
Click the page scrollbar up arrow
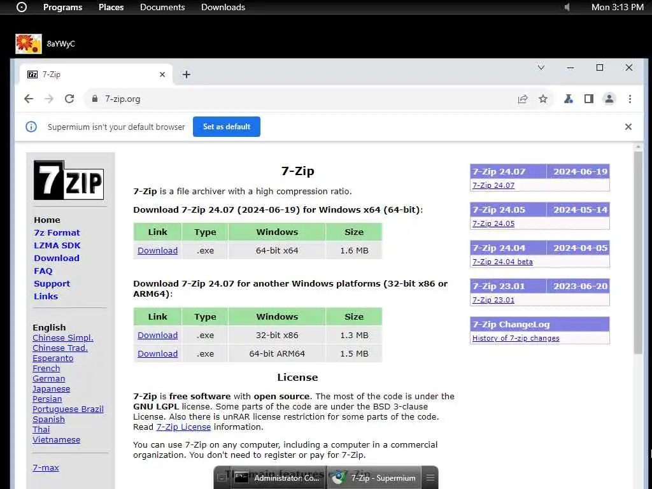point(638,147)
